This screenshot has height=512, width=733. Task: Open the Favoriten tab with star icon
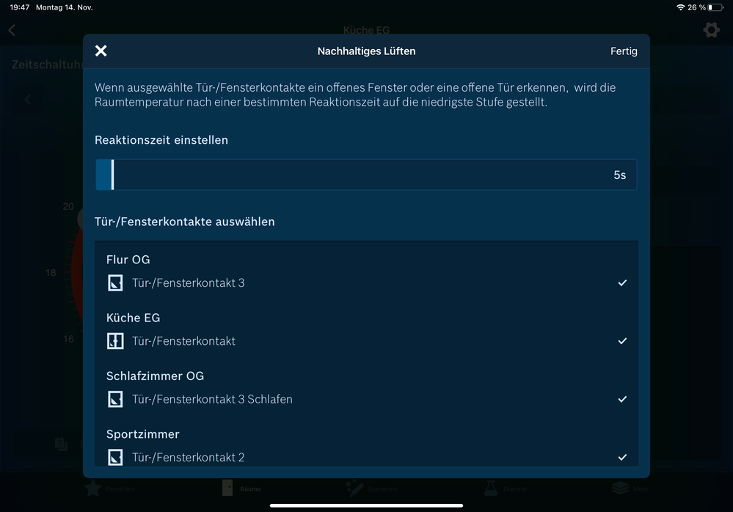tap(93, 489)
